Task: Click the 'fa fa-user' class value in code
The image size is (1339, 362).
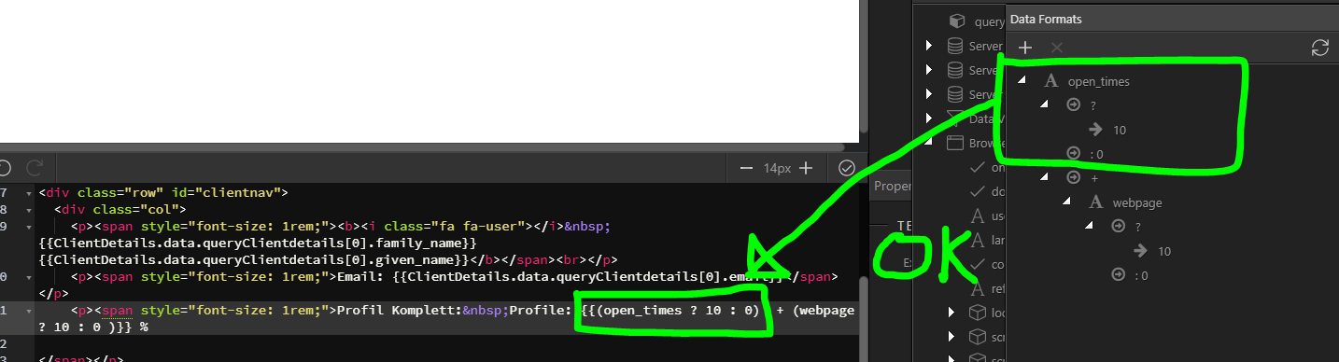Action: 462,227
